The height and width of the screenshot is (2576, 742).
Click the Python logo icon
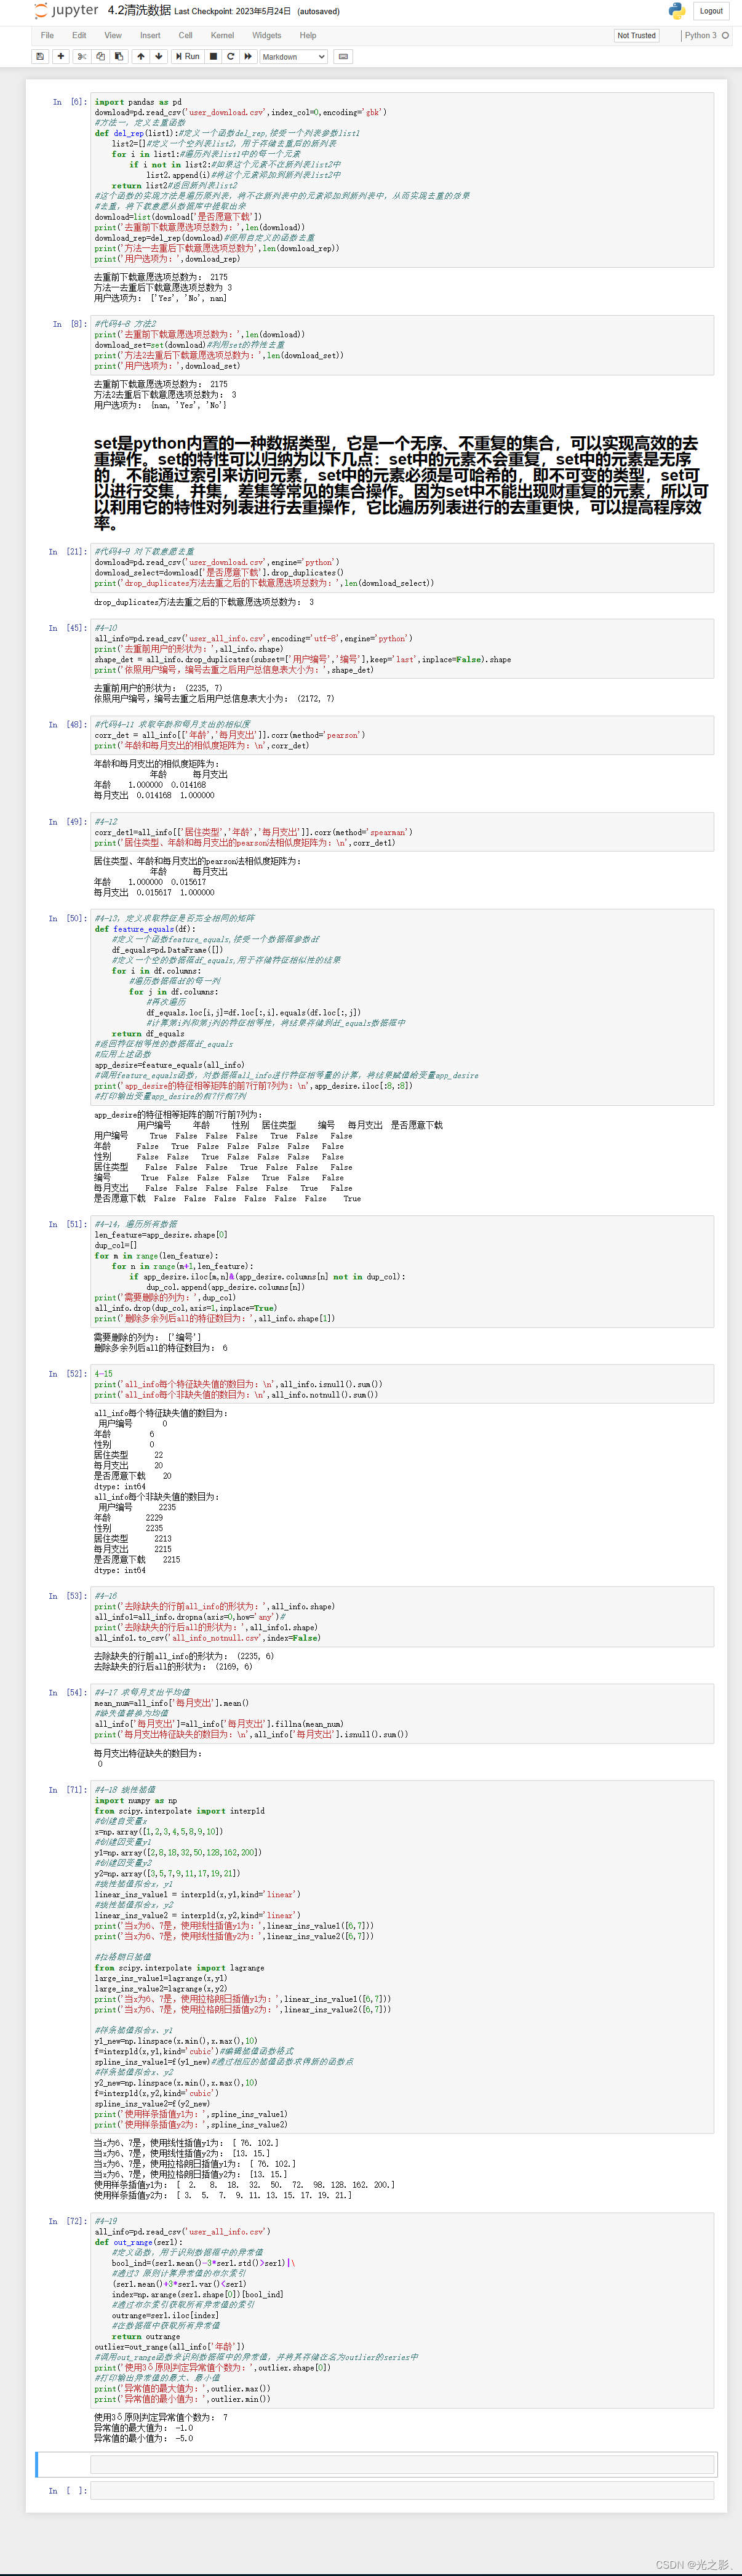click(x=677, y=11)
